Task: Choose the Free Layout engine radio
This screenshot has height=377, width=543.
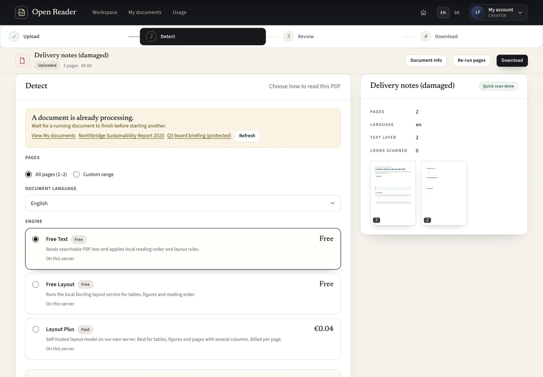Action: coord(36,284)
